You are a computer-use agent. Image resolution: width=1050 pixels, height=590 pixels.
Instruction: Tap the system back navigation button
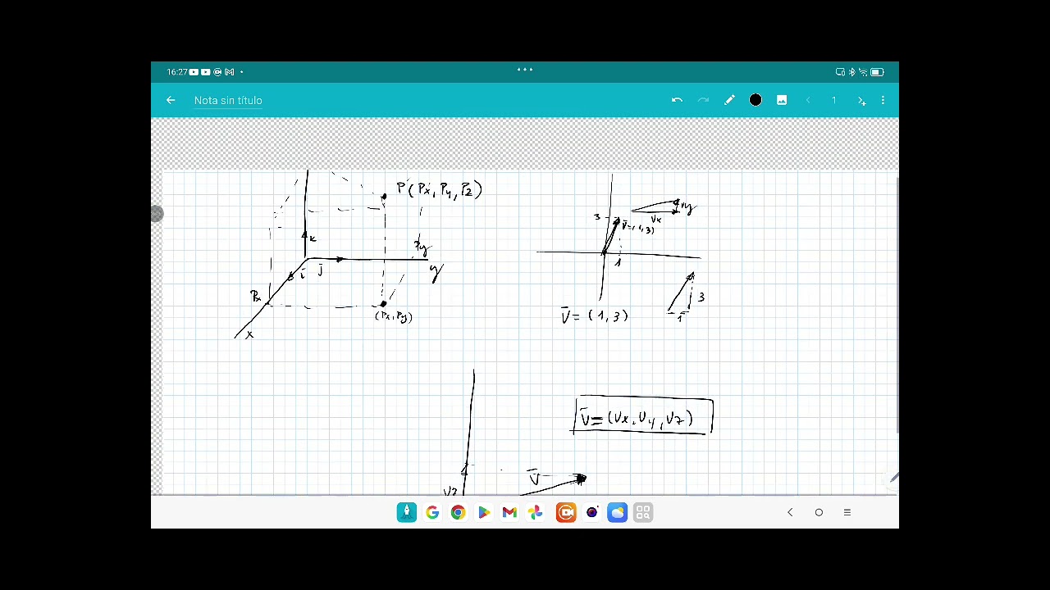pyautogui.click(x=790, y=512)
